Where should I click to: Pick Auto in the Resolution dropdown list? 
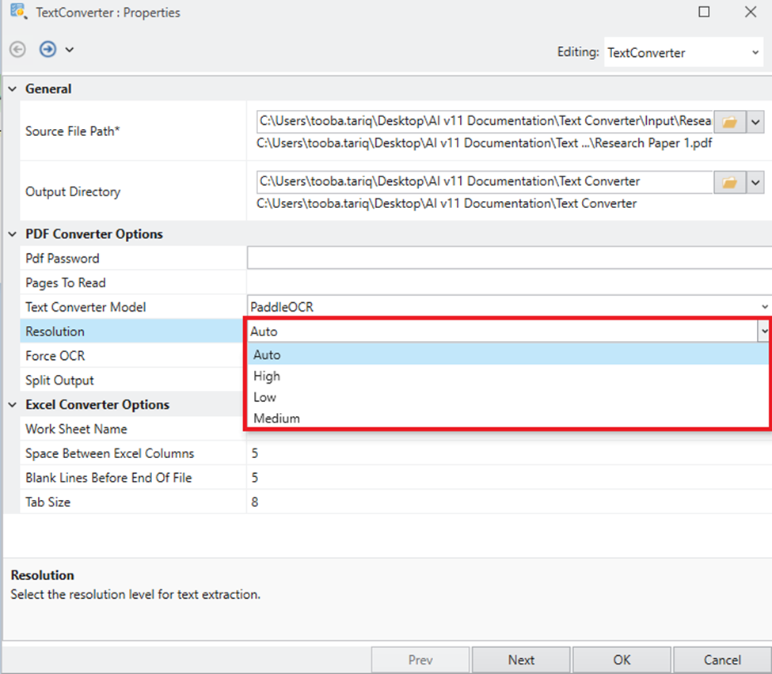(267, 355)
